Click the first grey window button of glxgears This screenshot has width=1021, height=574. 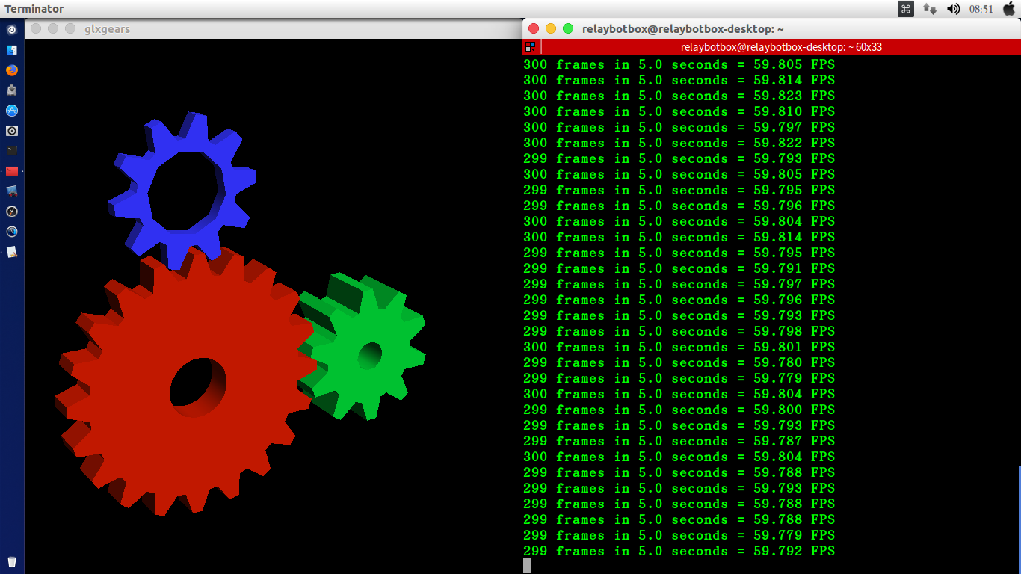pos(35,28)
